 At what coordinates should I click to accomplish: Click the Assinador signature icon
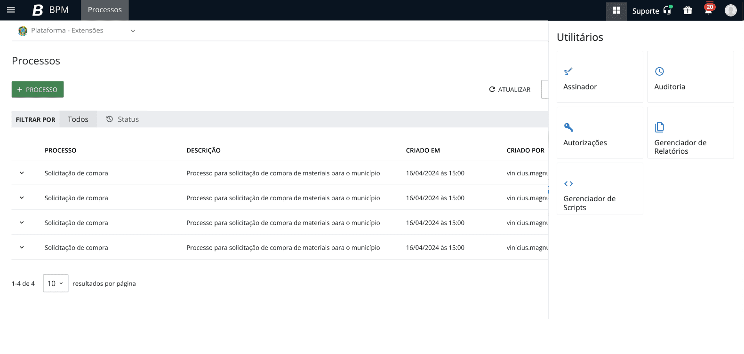(568, 71)
